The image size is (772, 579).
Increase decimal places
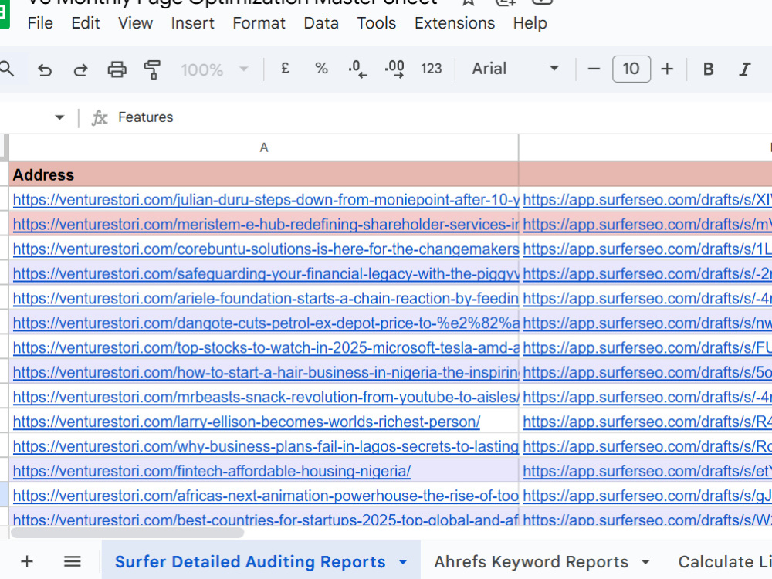394,69
